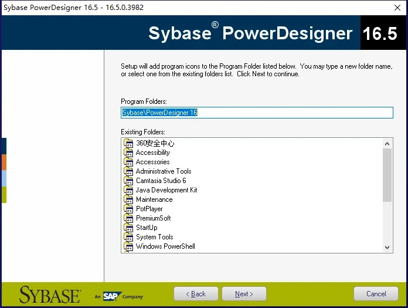Go back with the Back button
This screenshot has width=408, height=308.
click(x=196, y=294)
